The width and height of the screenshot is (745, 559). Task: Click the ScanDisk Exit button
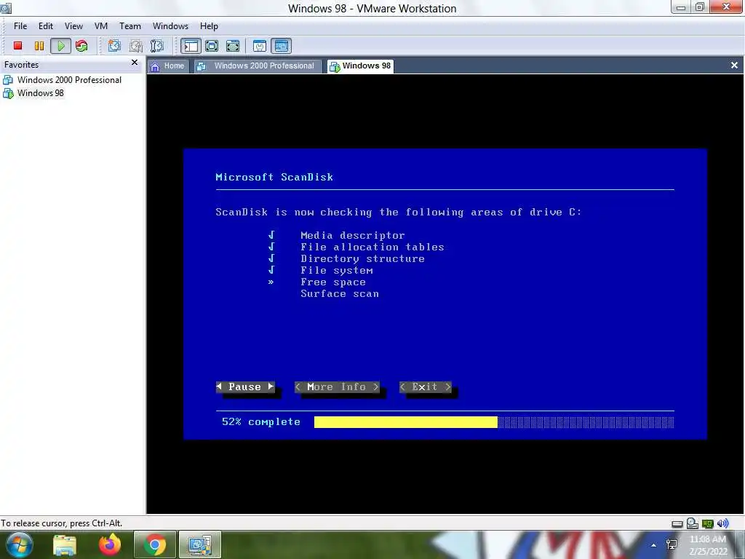point(425,387)
